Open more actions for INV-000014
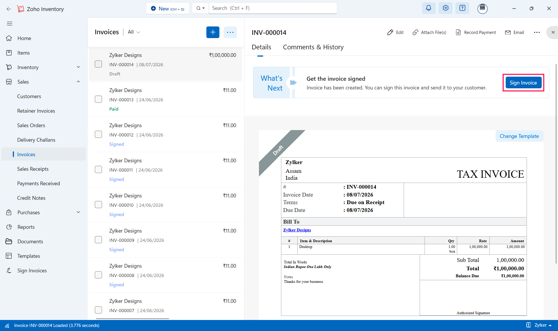 [537, 33]
